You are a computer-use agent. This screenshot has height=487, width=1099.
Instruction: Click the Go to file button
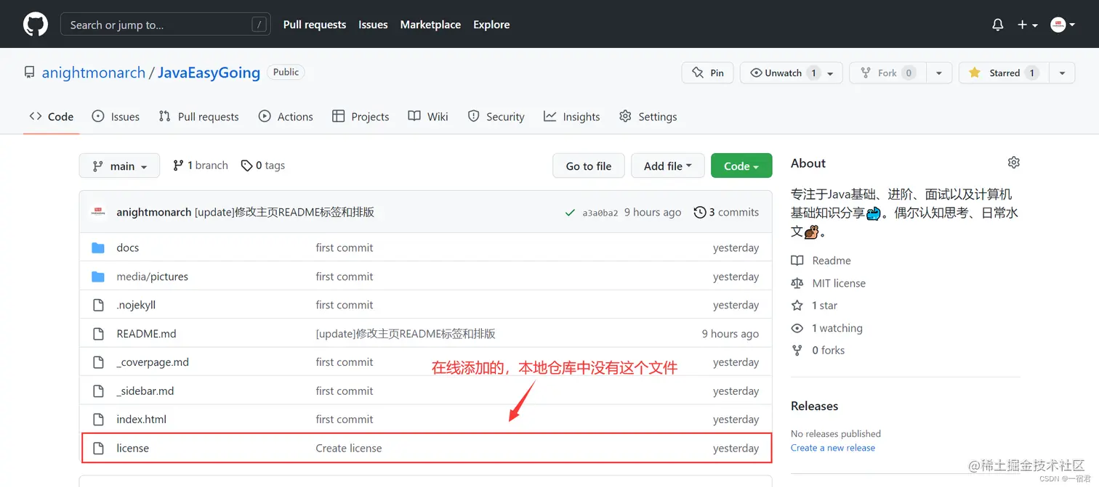click(589, 165)
